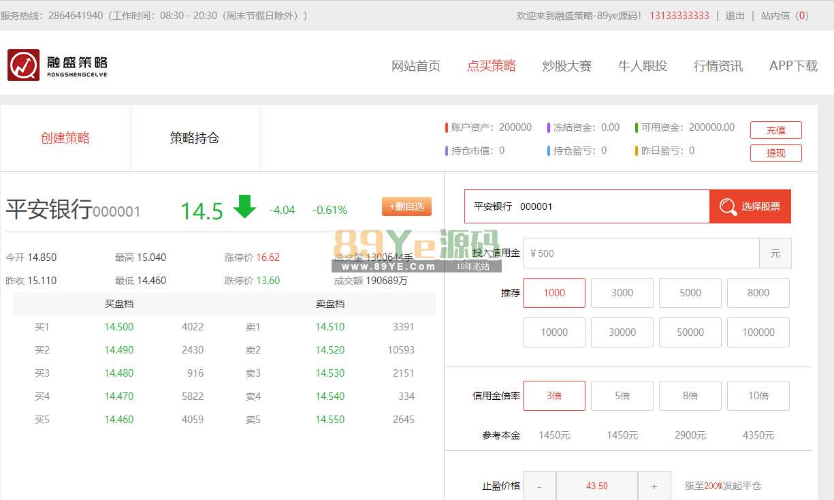Viewport: 834px width, 500px height.
Task: Click the 卖1 price 14.510
Action: coord(330,327)
